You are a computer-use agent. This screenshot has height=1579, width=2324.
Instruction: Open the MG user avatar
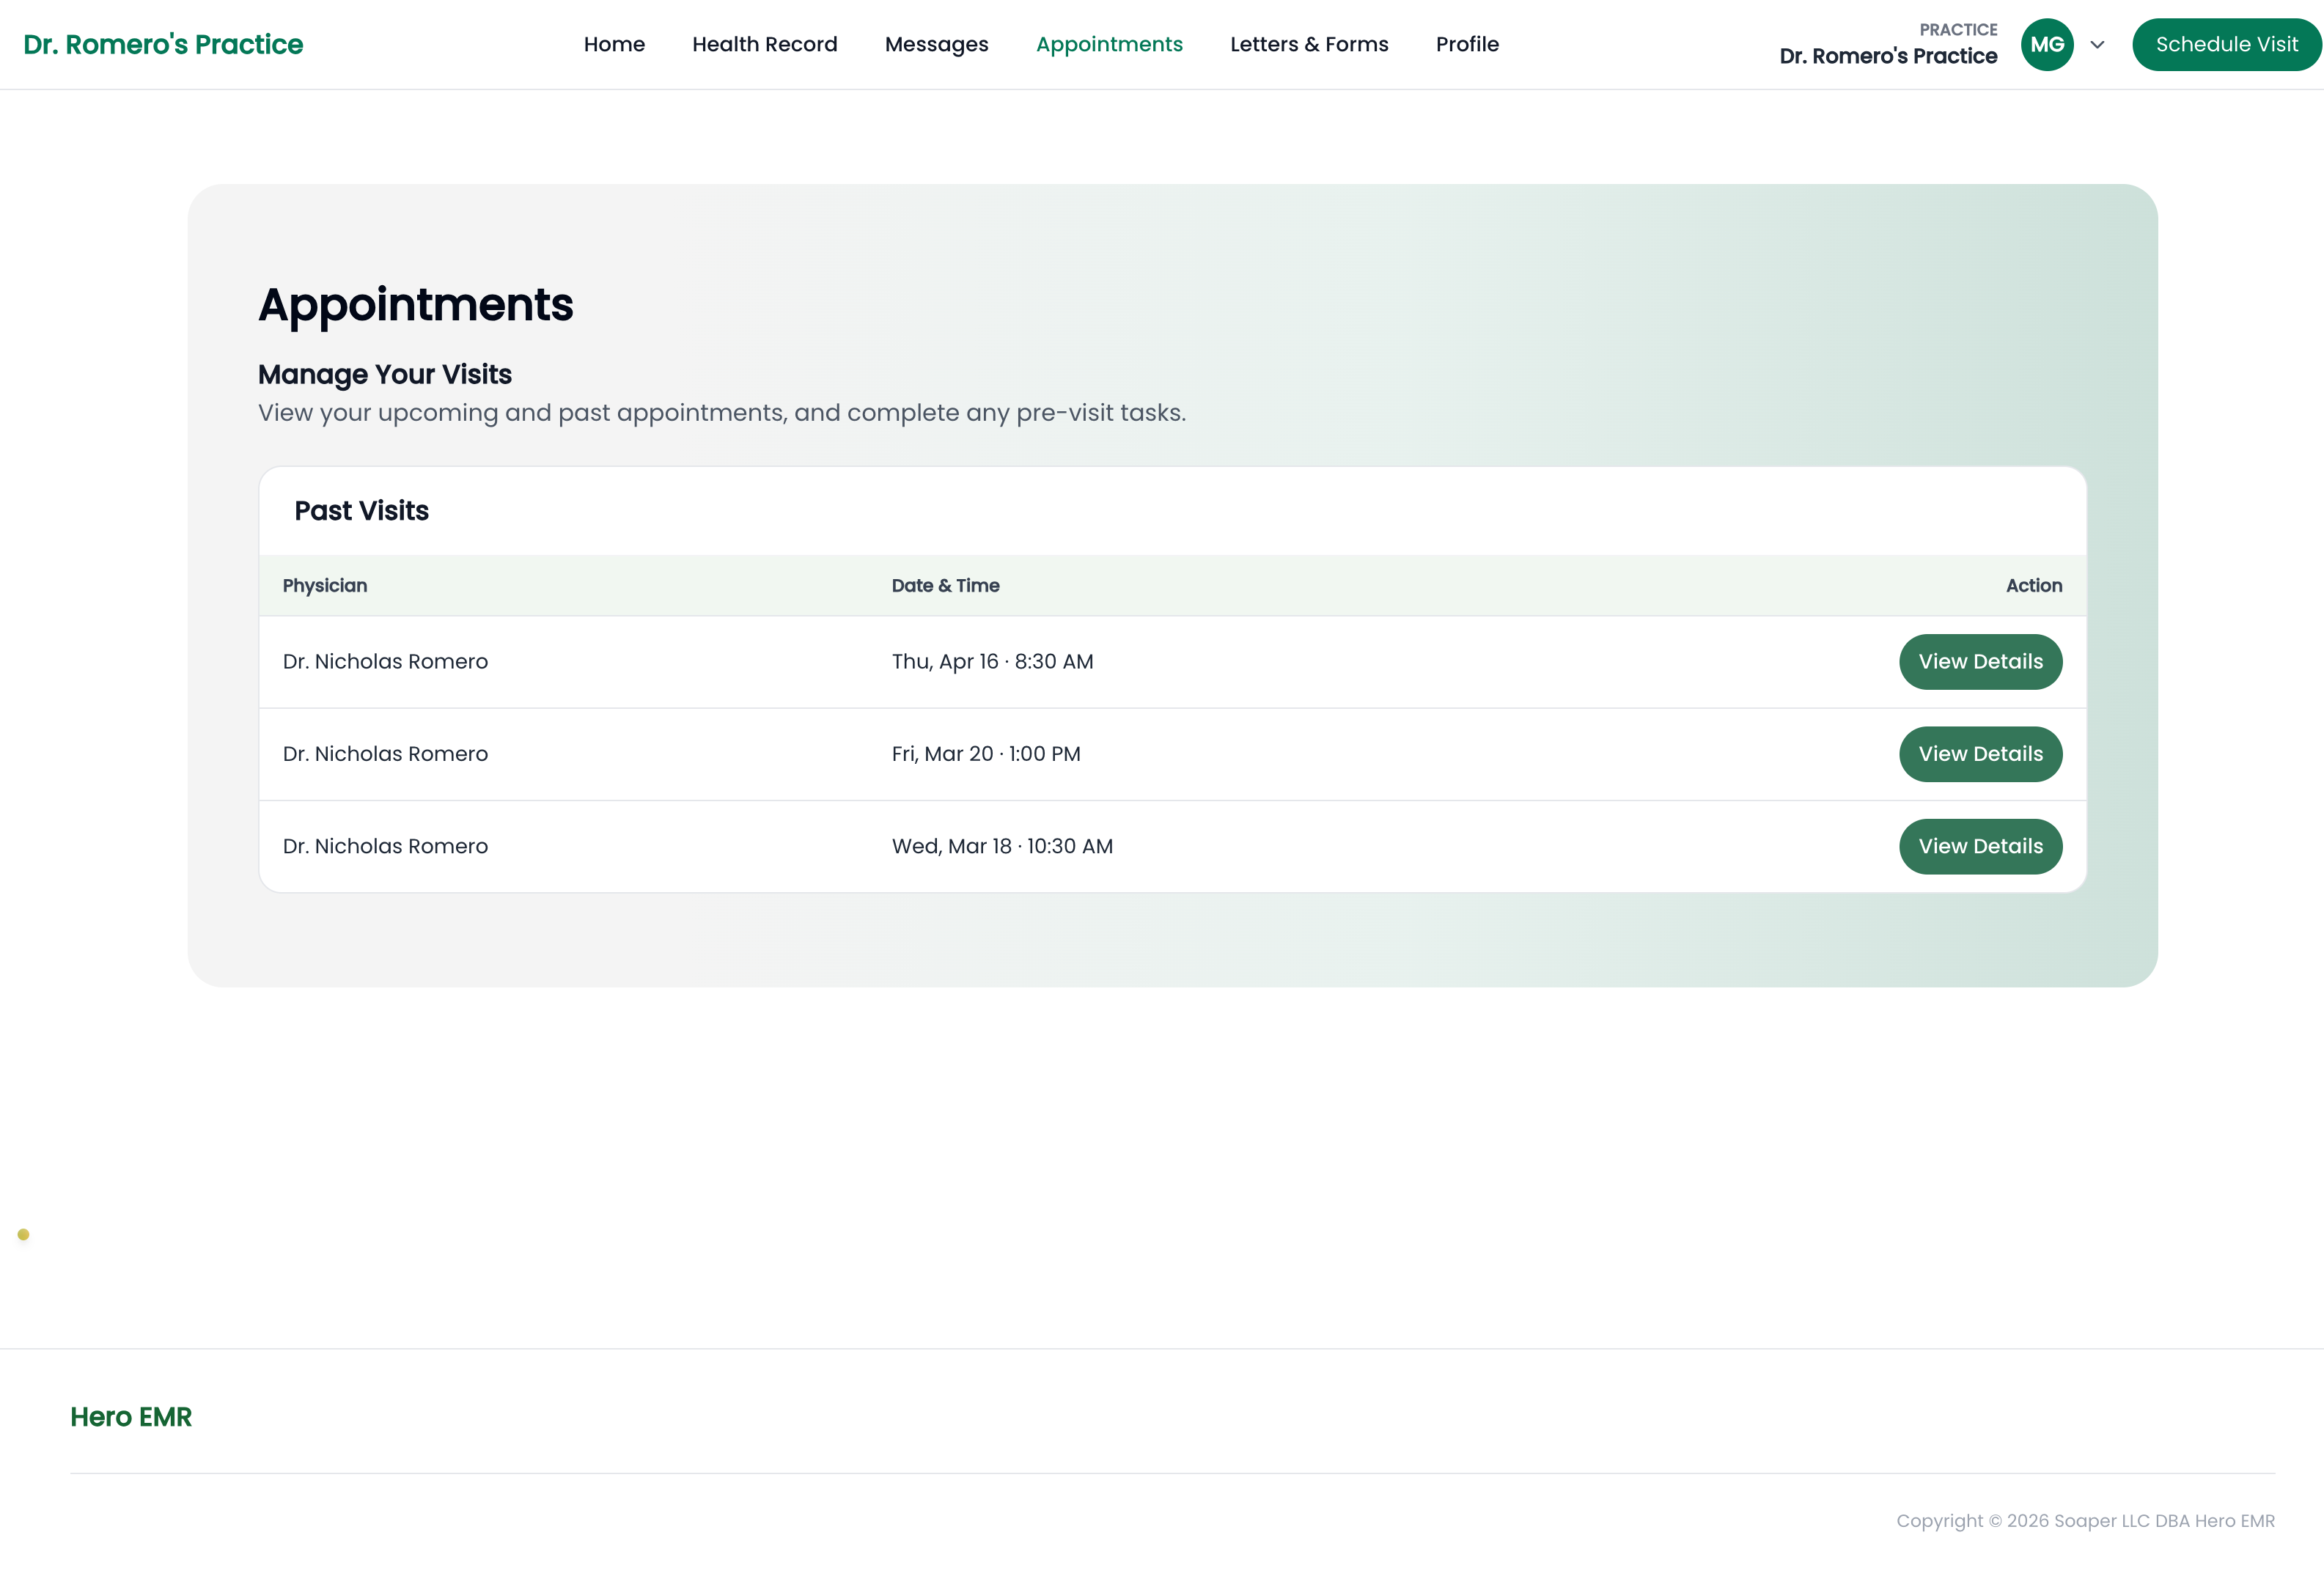tap(2046, 44)
